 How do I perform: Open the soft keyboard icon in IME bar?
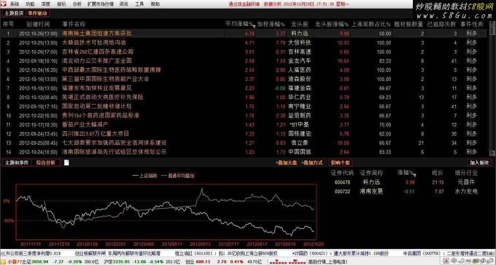point(475,261)
